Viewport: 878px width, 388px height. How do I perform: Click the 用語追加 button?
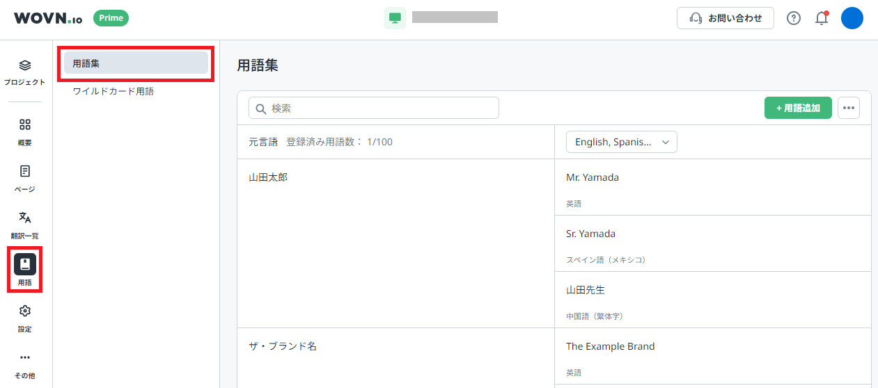click(x=797, y=108)
